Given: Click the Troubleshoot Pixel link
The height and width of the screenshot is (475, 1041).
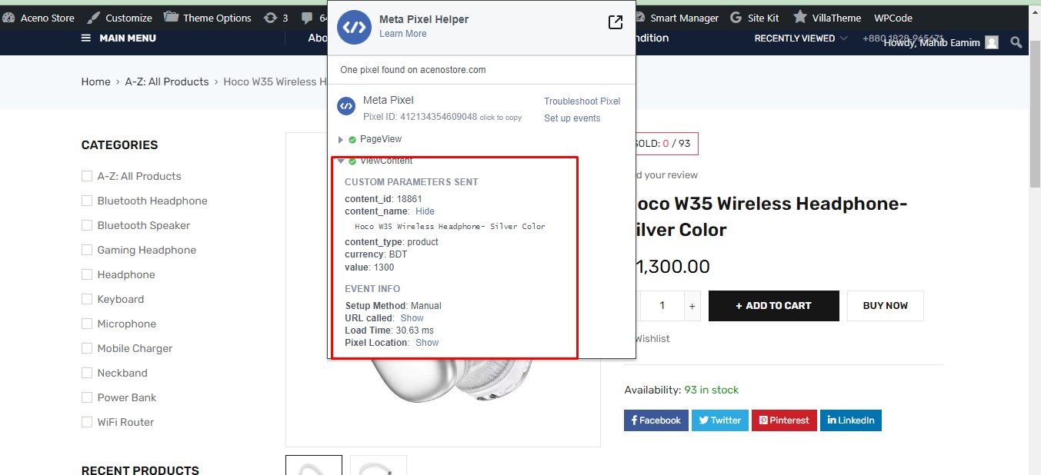Looking at the screenshot, I should (x=582, y=101).
